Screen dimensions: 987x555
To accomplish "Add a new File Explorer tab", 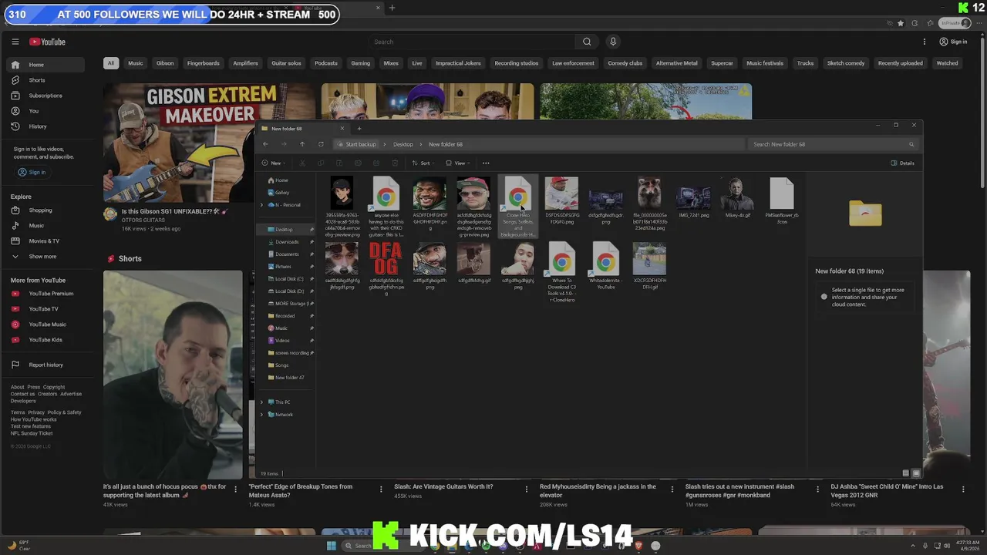I will pyautogui.click(x=359, y=129).
